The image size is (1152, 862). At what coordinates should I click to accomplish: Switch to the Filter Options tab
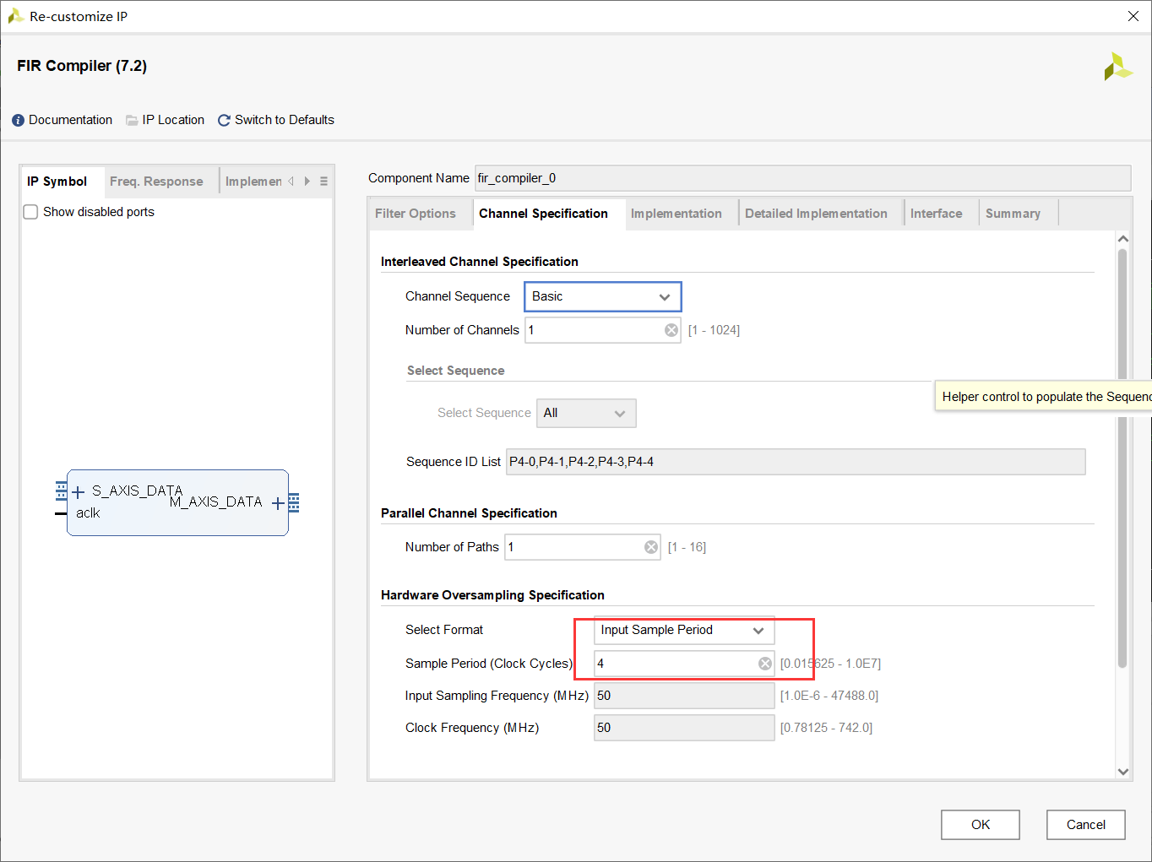pyautogui.click(x=415, y=214)
